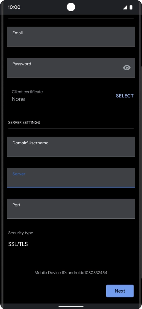Image resolution: width=142 pixels, height=309 pixels.
Task: Tap the cellular signal status icon
Action: click(125, 7)
